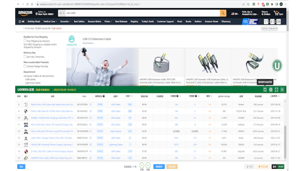The image size is (304, 171).
Task: Tick Free Shipping by Amazon checkbox
Action: tap(25, 41)
